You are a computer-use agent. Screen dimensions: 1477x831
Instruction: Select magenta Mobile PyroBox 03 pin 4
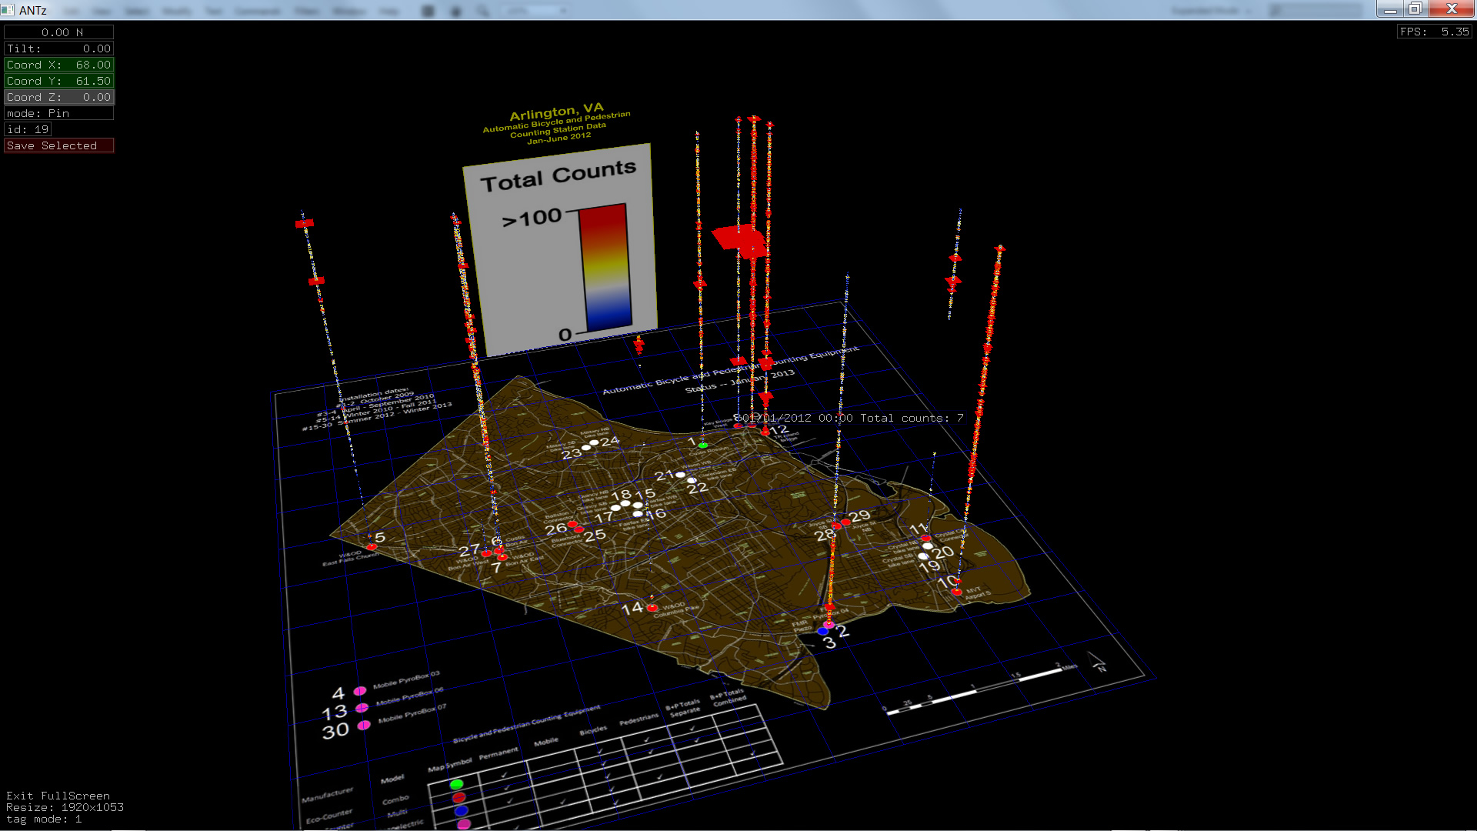(x=359, y=691)
